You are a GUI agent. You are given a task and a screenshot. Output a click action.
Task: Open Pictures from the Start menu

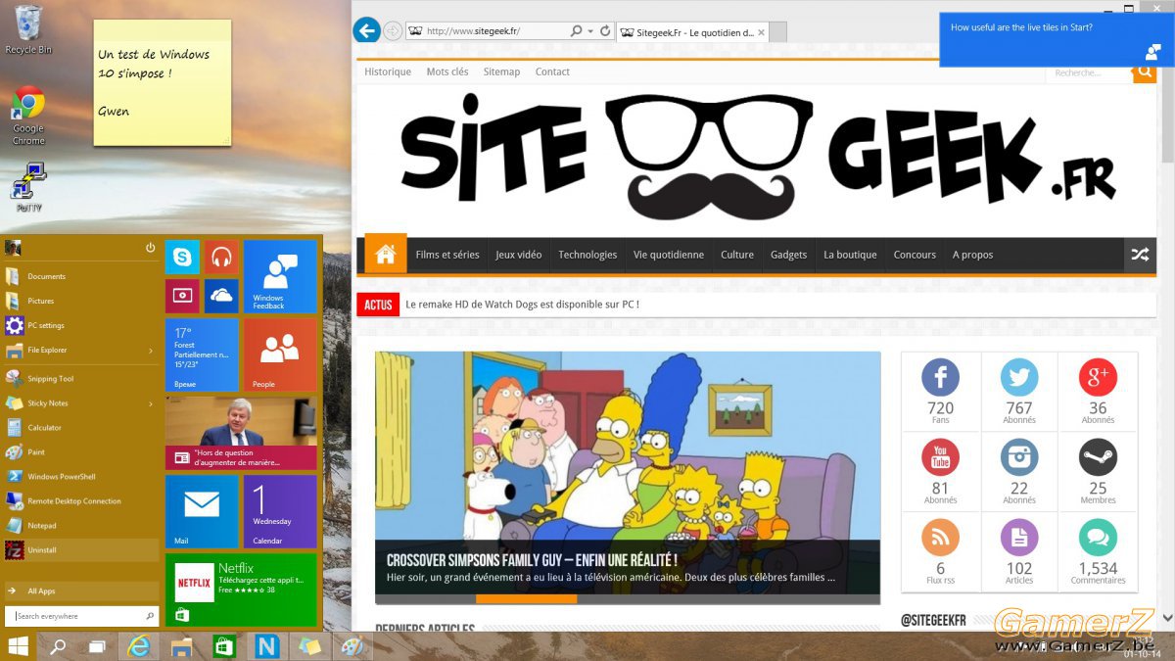pyautogui.click(x=81, y=301)
